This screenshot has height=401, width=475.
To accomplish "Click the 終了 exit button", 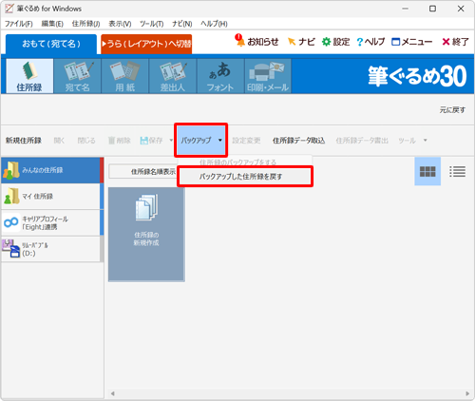I will click(455, 42).
